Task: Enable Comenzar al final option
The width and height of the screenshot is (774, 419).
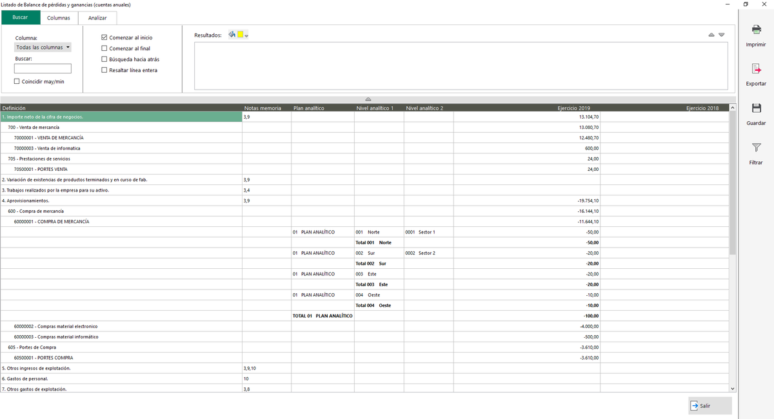Action: tap(104, 48)
